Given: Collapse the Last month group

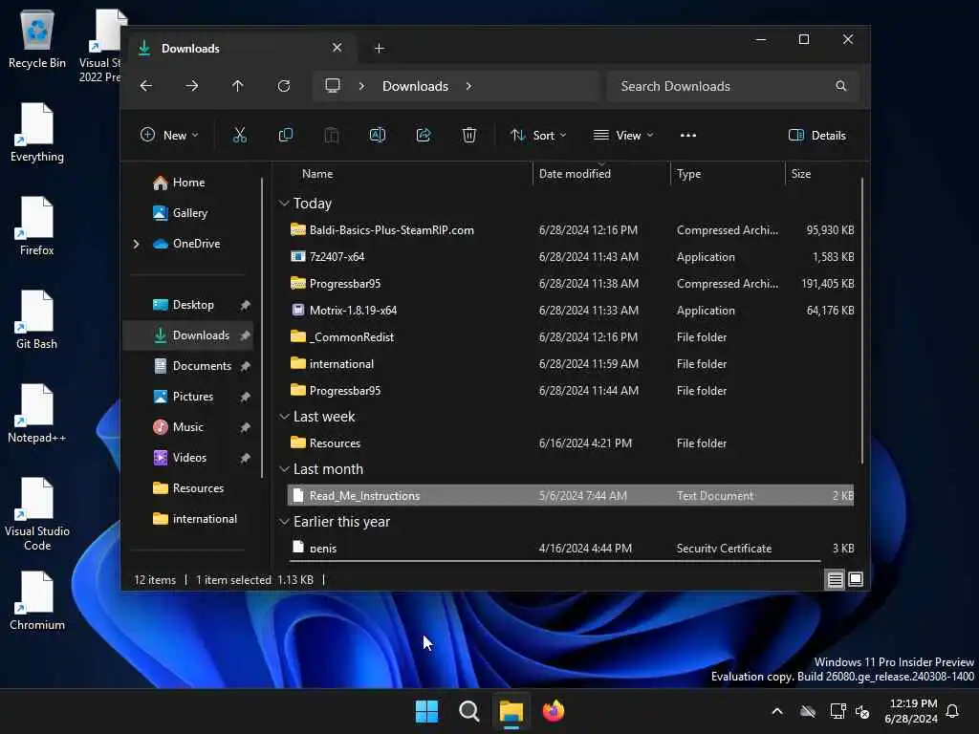Looking at the screenshot, I should click(x=284, y=468).
